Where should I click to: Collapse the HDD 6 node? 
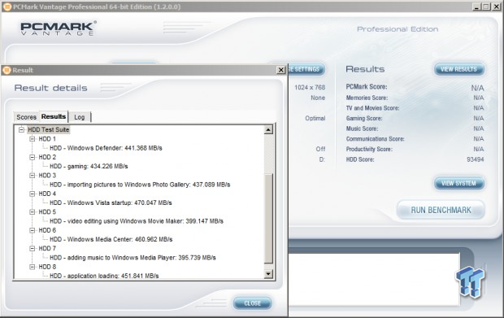[x=33, y=230]
